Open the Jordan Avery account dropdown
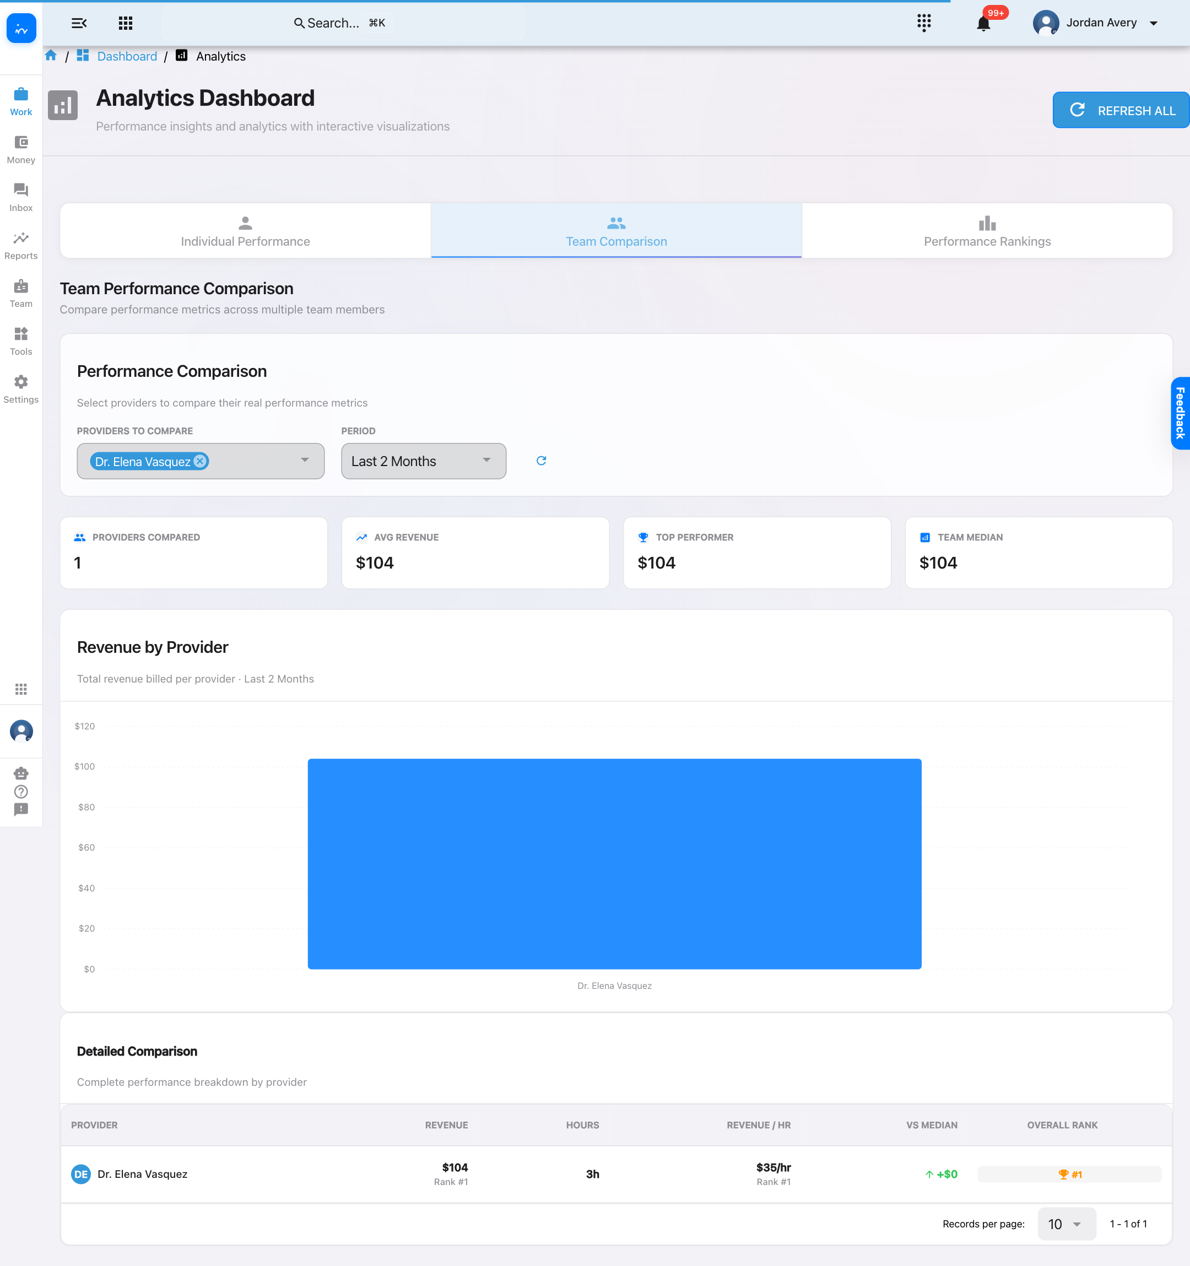 (1095, 23)
